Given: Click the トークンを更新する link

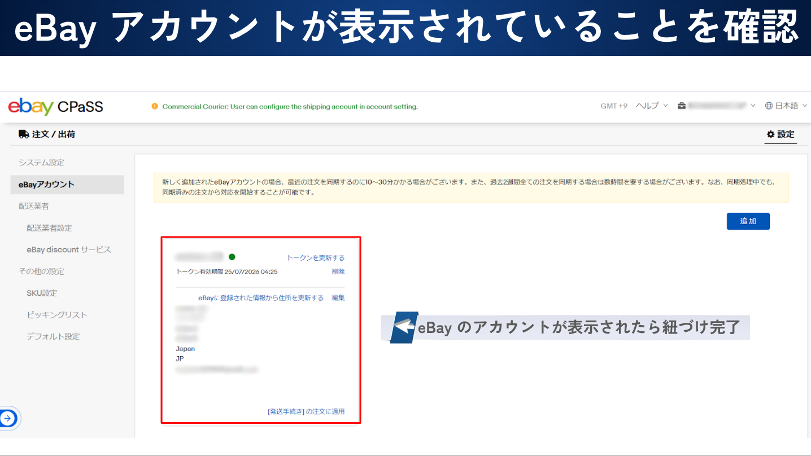Looking at the screenshot, I should [x=316, y=258].
